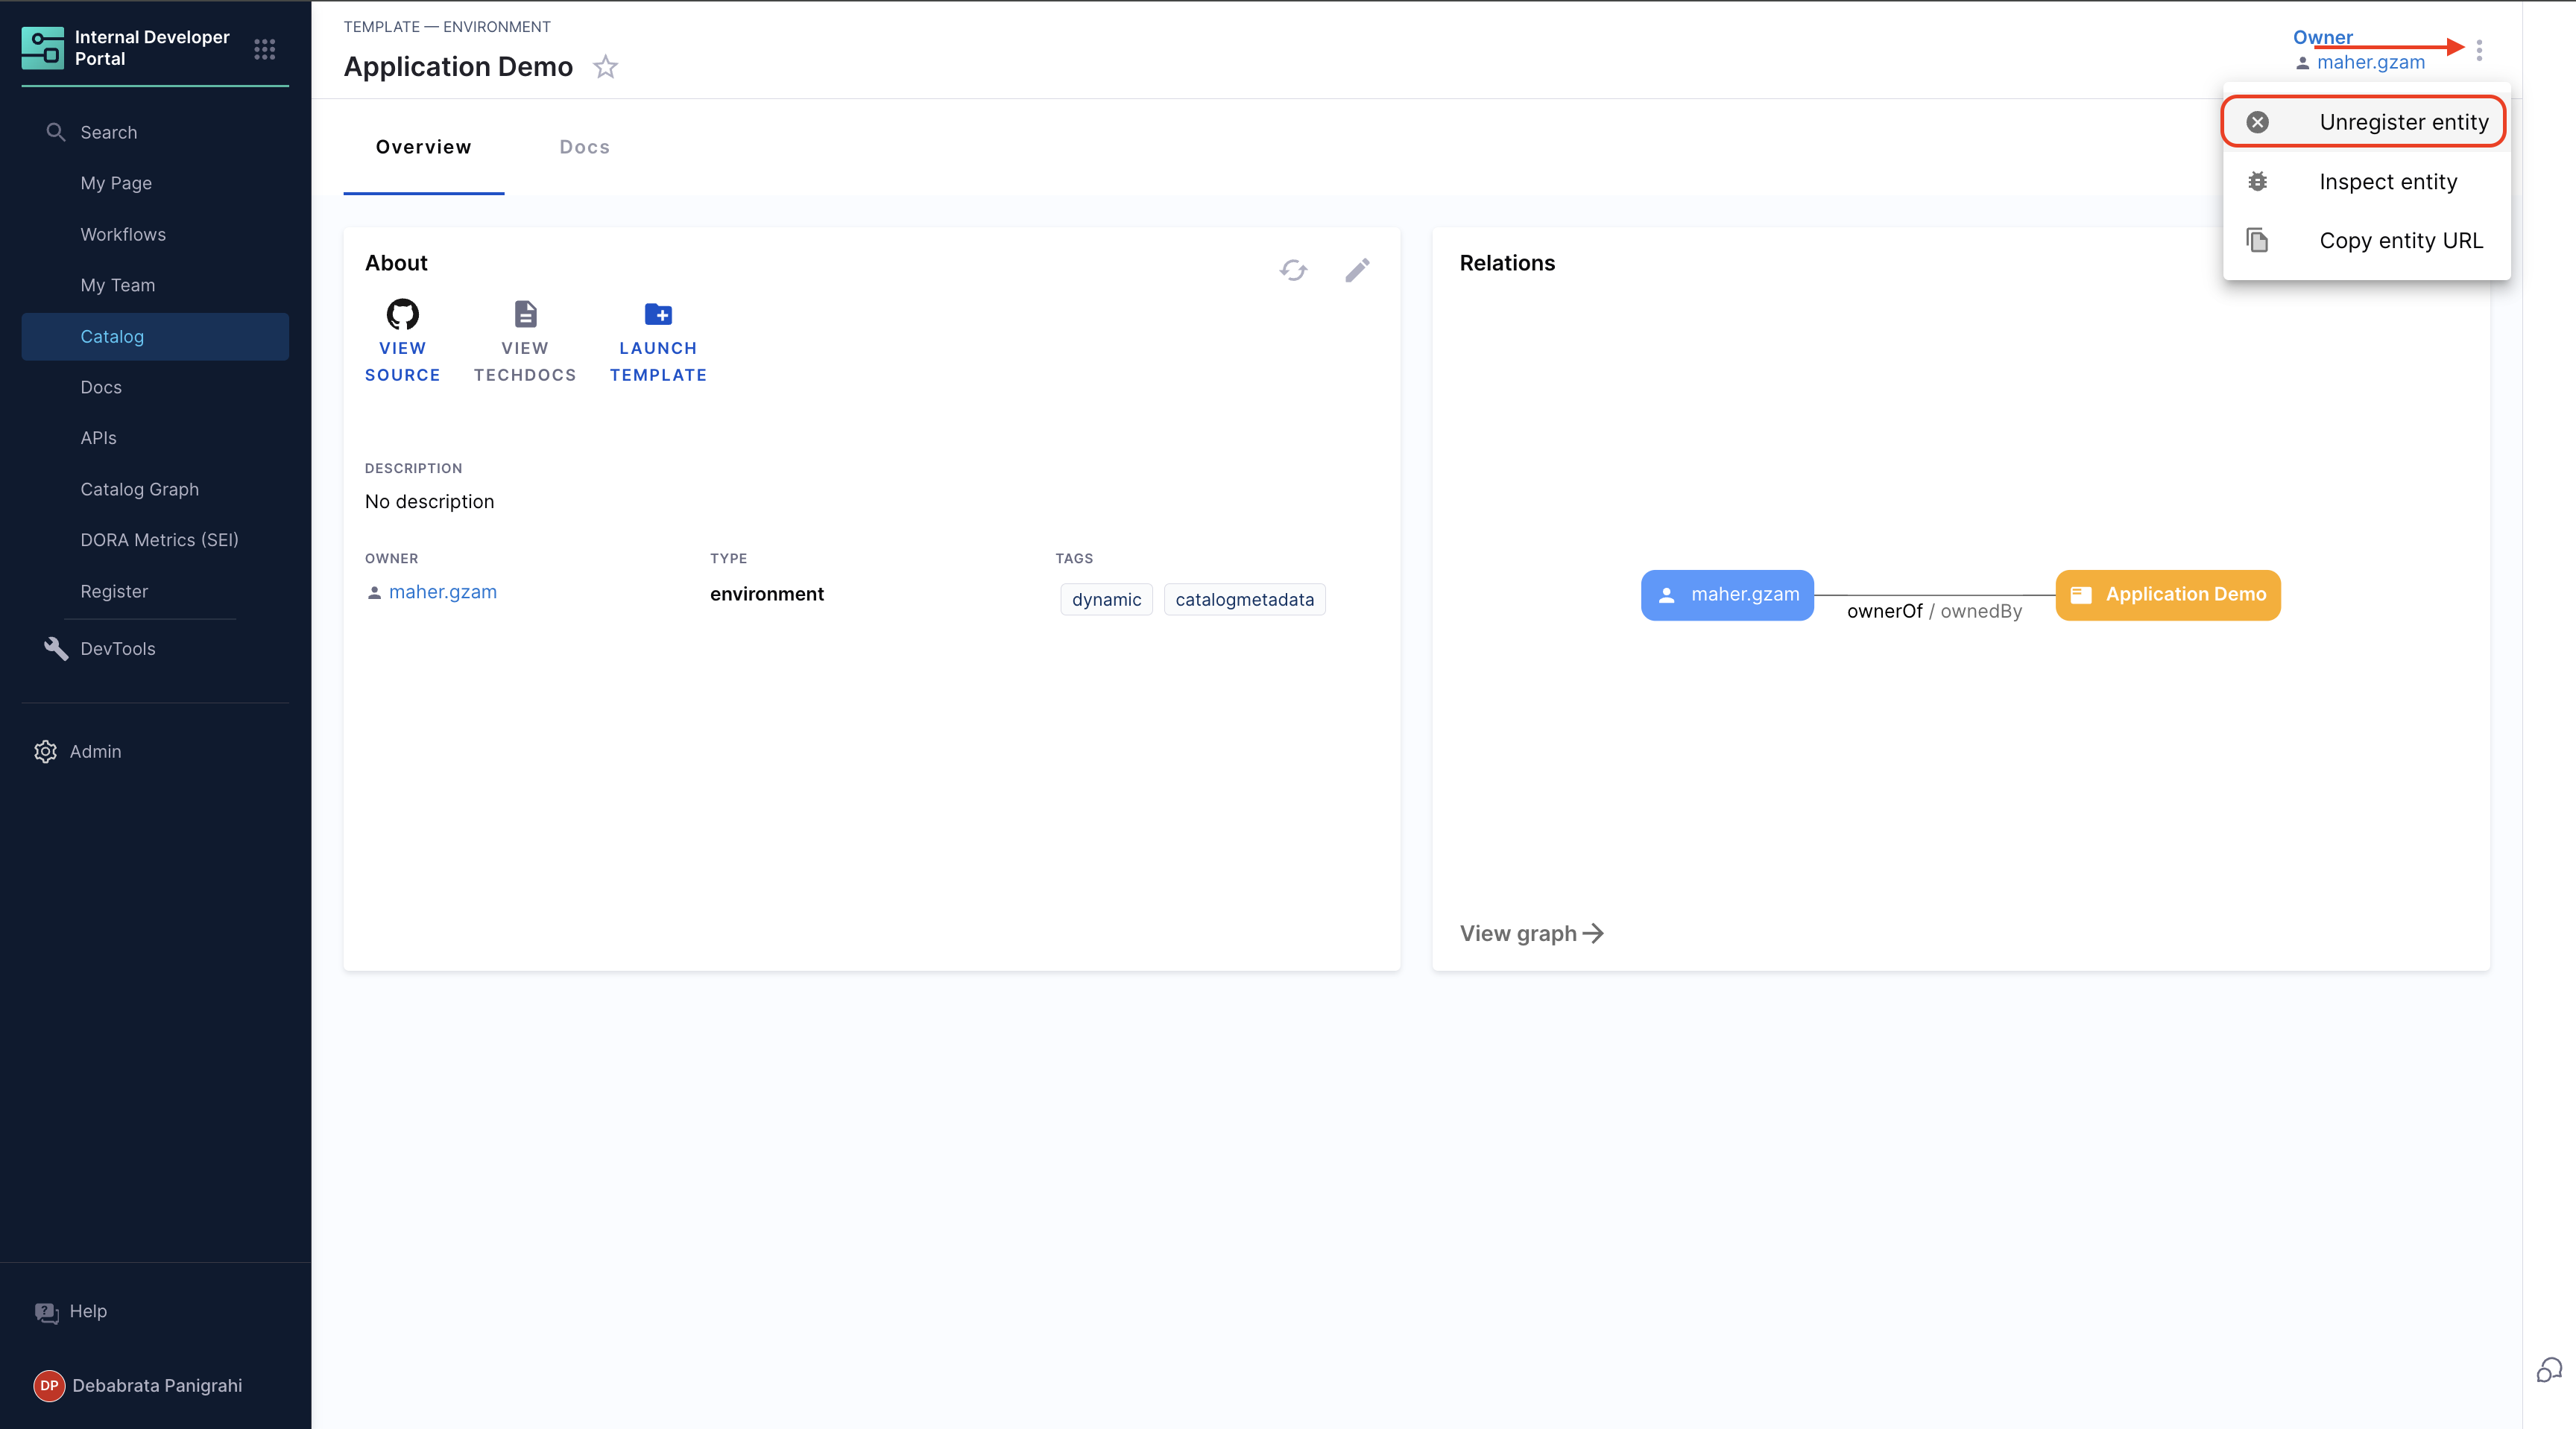
Task: Switch to the Docs tab
Action: (584, 147)
